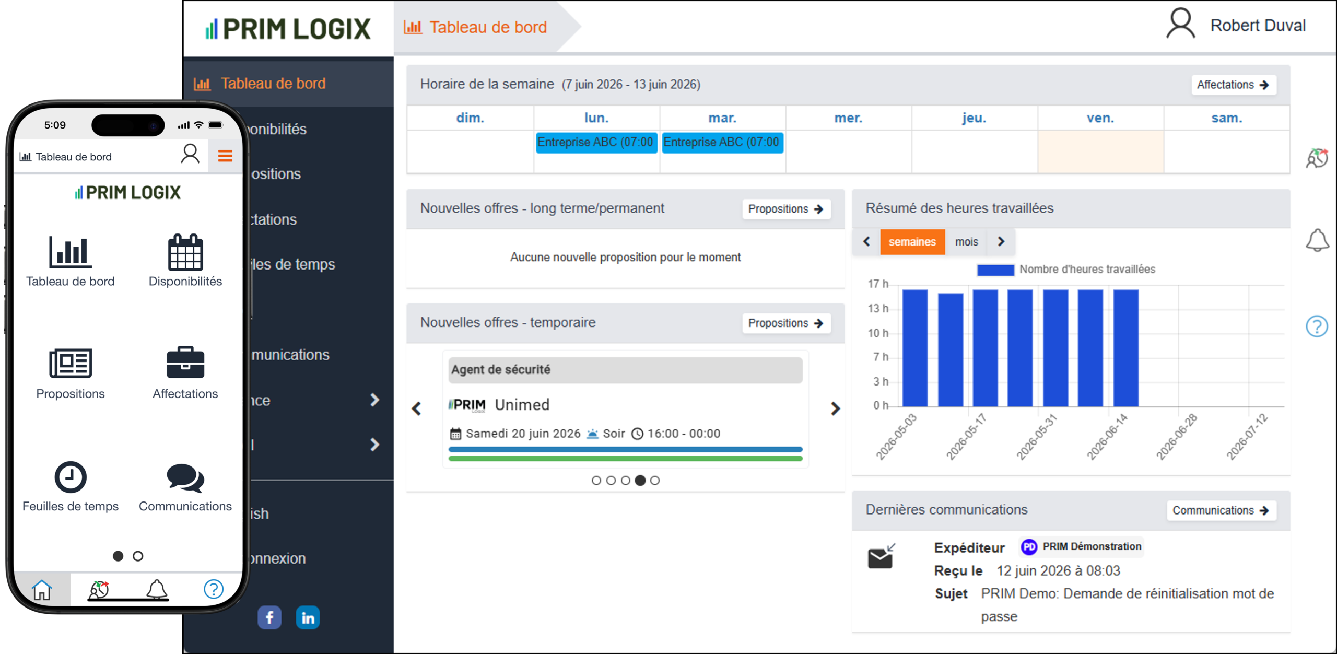This screenshot has width=1337, height=654.
Task: Tap the help question mark on phone
Action: (213, 589)
